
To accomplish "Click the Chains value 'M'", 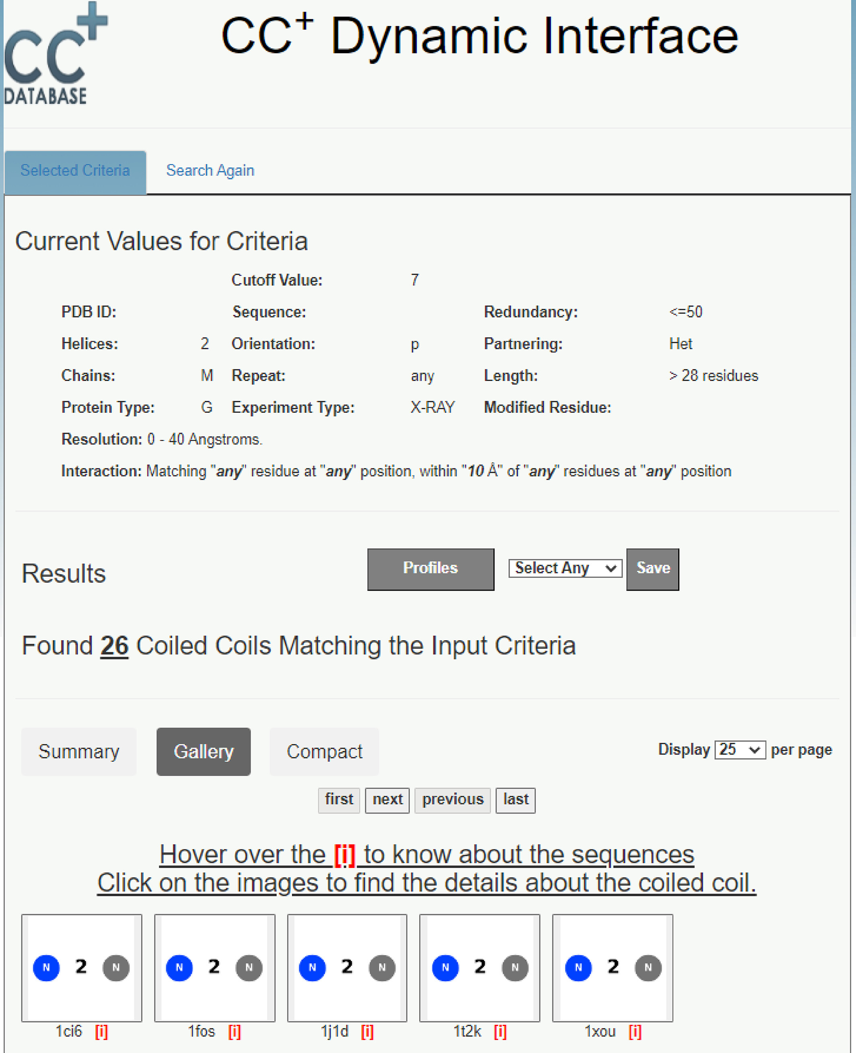I will pos(207,376).
